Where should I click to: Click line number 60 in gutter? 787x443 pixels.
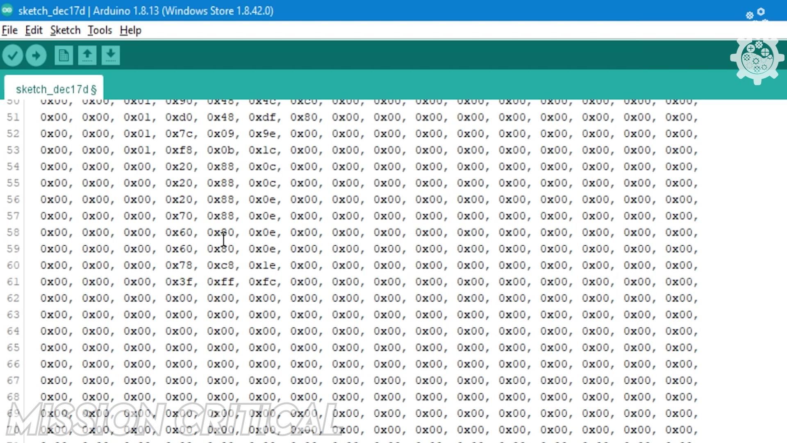13,265
